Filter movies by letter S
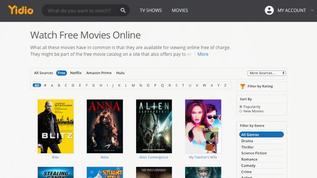Screen dimensions: 317x178 [x=176, y=85]
